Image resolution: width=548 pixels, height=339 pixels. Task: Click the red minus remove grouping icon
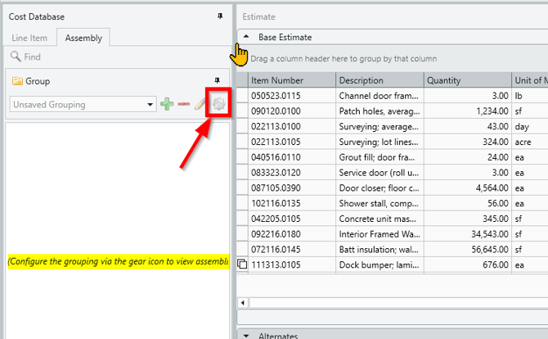tap(184, 104)
